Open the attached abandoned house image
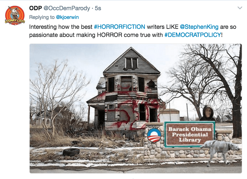The height and width of the screenshot is (179, 247). click(135, 108)
